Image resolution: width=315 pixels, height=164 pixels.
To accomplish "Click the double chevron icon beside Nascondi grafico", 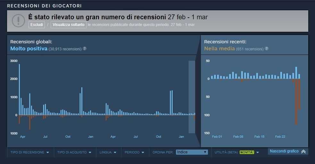I will 303,151.
